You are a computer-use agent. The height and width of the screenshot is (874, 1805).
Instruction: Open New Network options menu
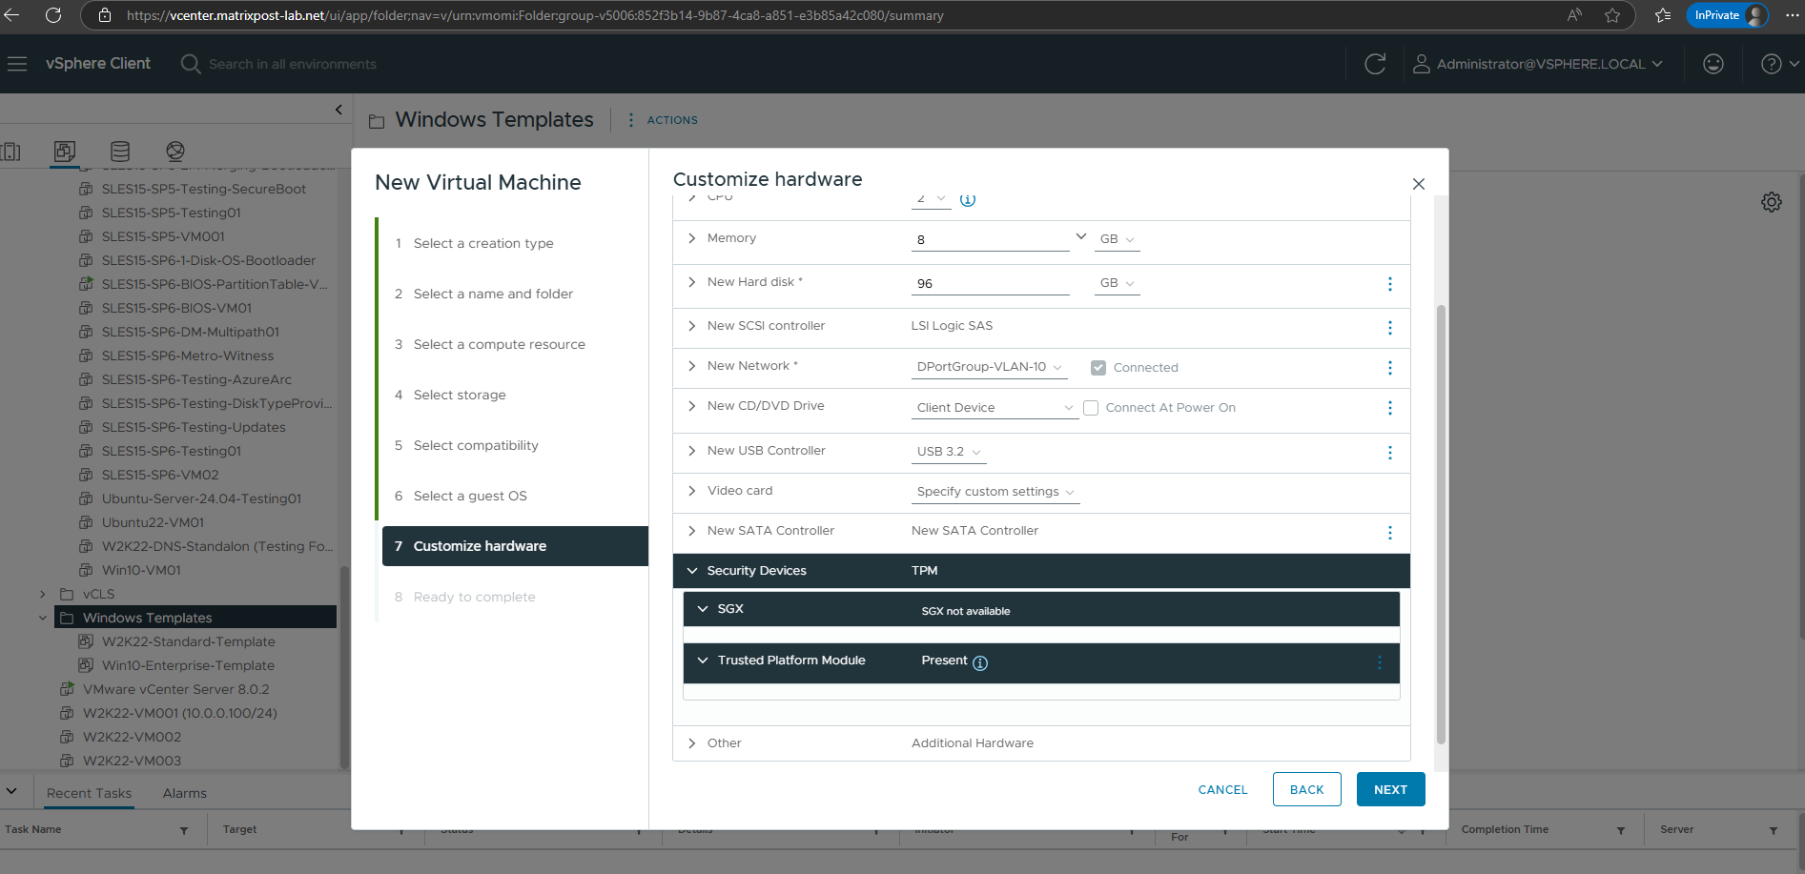point(1389,368)
